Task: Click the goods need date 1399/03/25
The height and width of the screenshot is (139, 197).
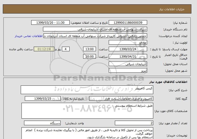Action: coord(42,98)
